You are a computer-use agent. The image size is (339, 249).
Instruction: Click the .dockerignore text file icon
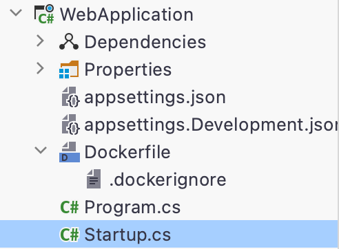(94, 179)
